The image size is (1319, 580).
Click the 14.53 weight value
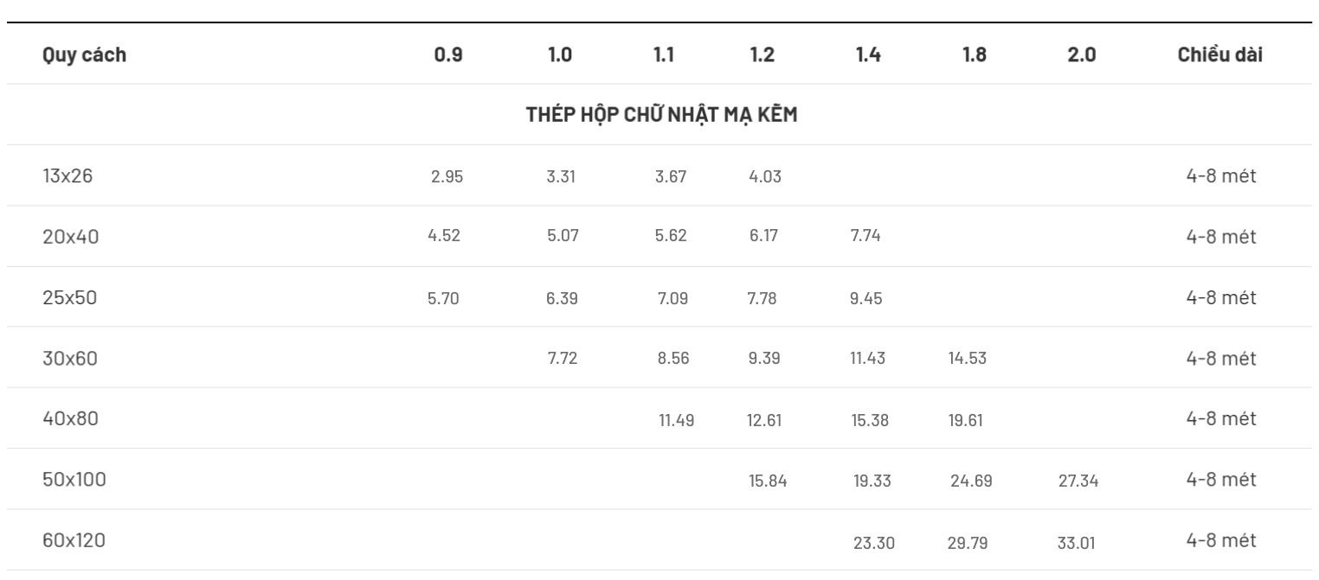click(968, 359)
